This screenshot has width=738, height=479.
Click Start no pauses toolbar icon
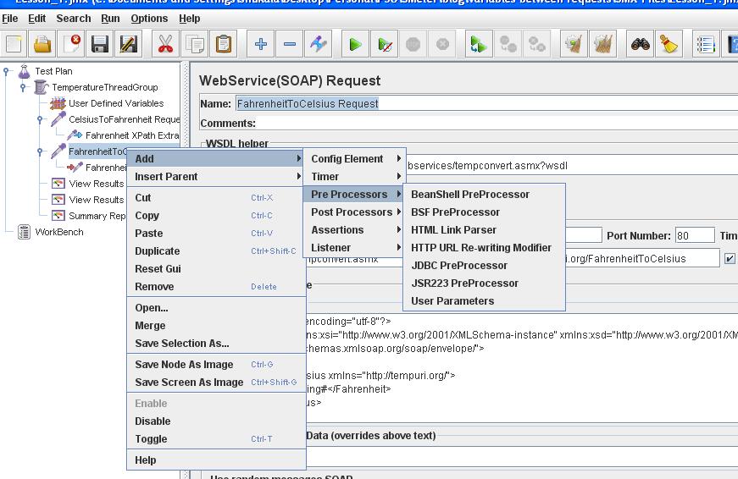pyautogui.click(x=385, y=44)
